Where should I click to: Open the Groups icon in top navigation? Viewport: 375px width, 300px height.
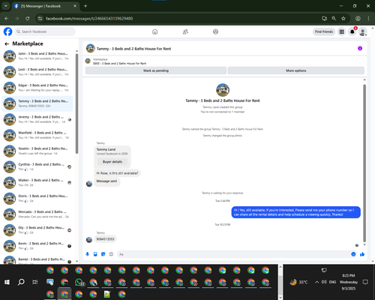tap(215, 31)
